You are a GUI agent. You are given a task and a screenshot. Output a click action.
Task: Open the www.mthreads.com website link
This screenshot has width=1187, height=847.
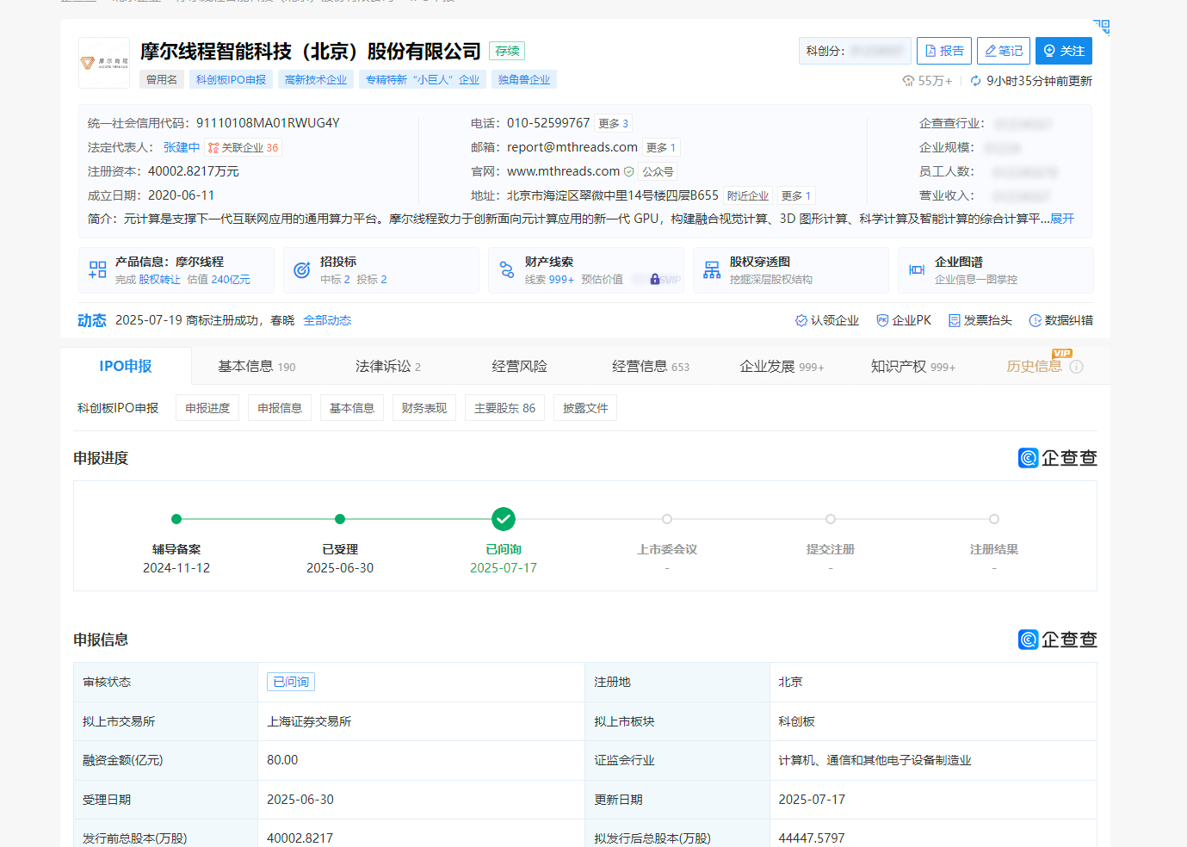(x=563, y=171)
